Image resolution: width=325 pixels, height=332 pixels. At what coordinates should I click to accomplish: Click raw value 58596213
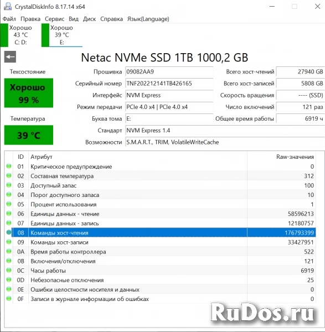301,214
